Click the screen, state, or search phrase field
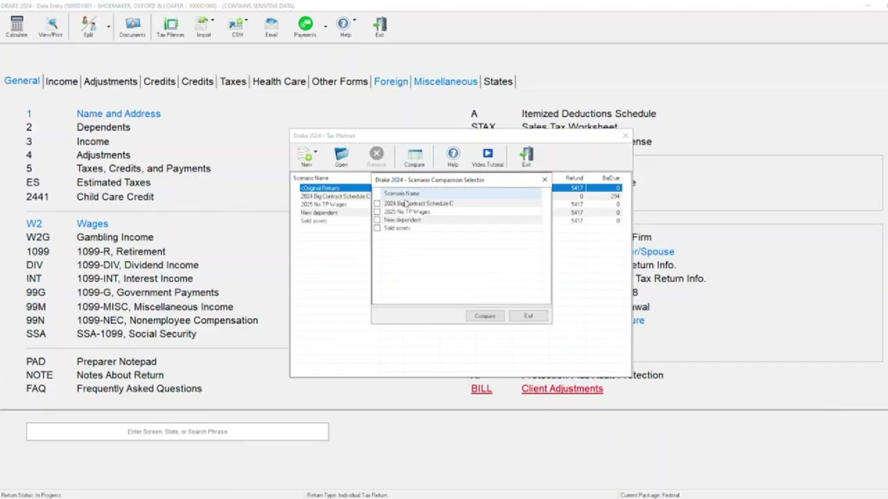The height and width of the screenshot is (499, 888). click(178, 432)
